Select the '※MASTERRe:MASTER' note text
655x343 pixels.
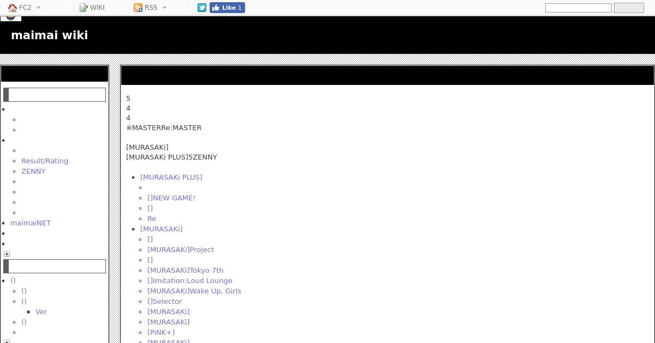(164, 127)
